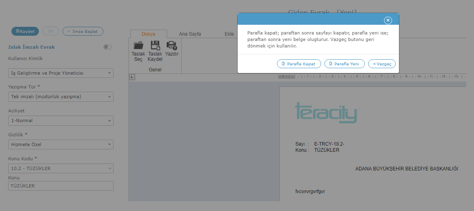Click the Sil button
The width and height of the screenshot is (474, 211).
coord(51,31)
